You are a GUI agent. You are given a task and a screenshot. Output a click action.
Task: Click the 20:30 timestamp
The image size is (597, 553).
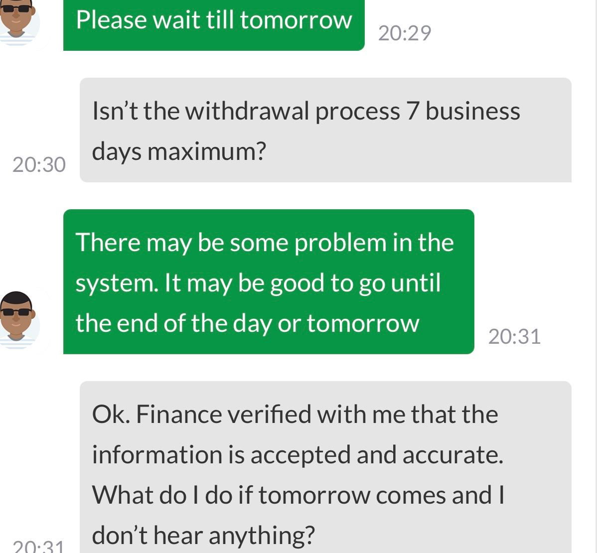pyautogui.click(x=39, y=165)
